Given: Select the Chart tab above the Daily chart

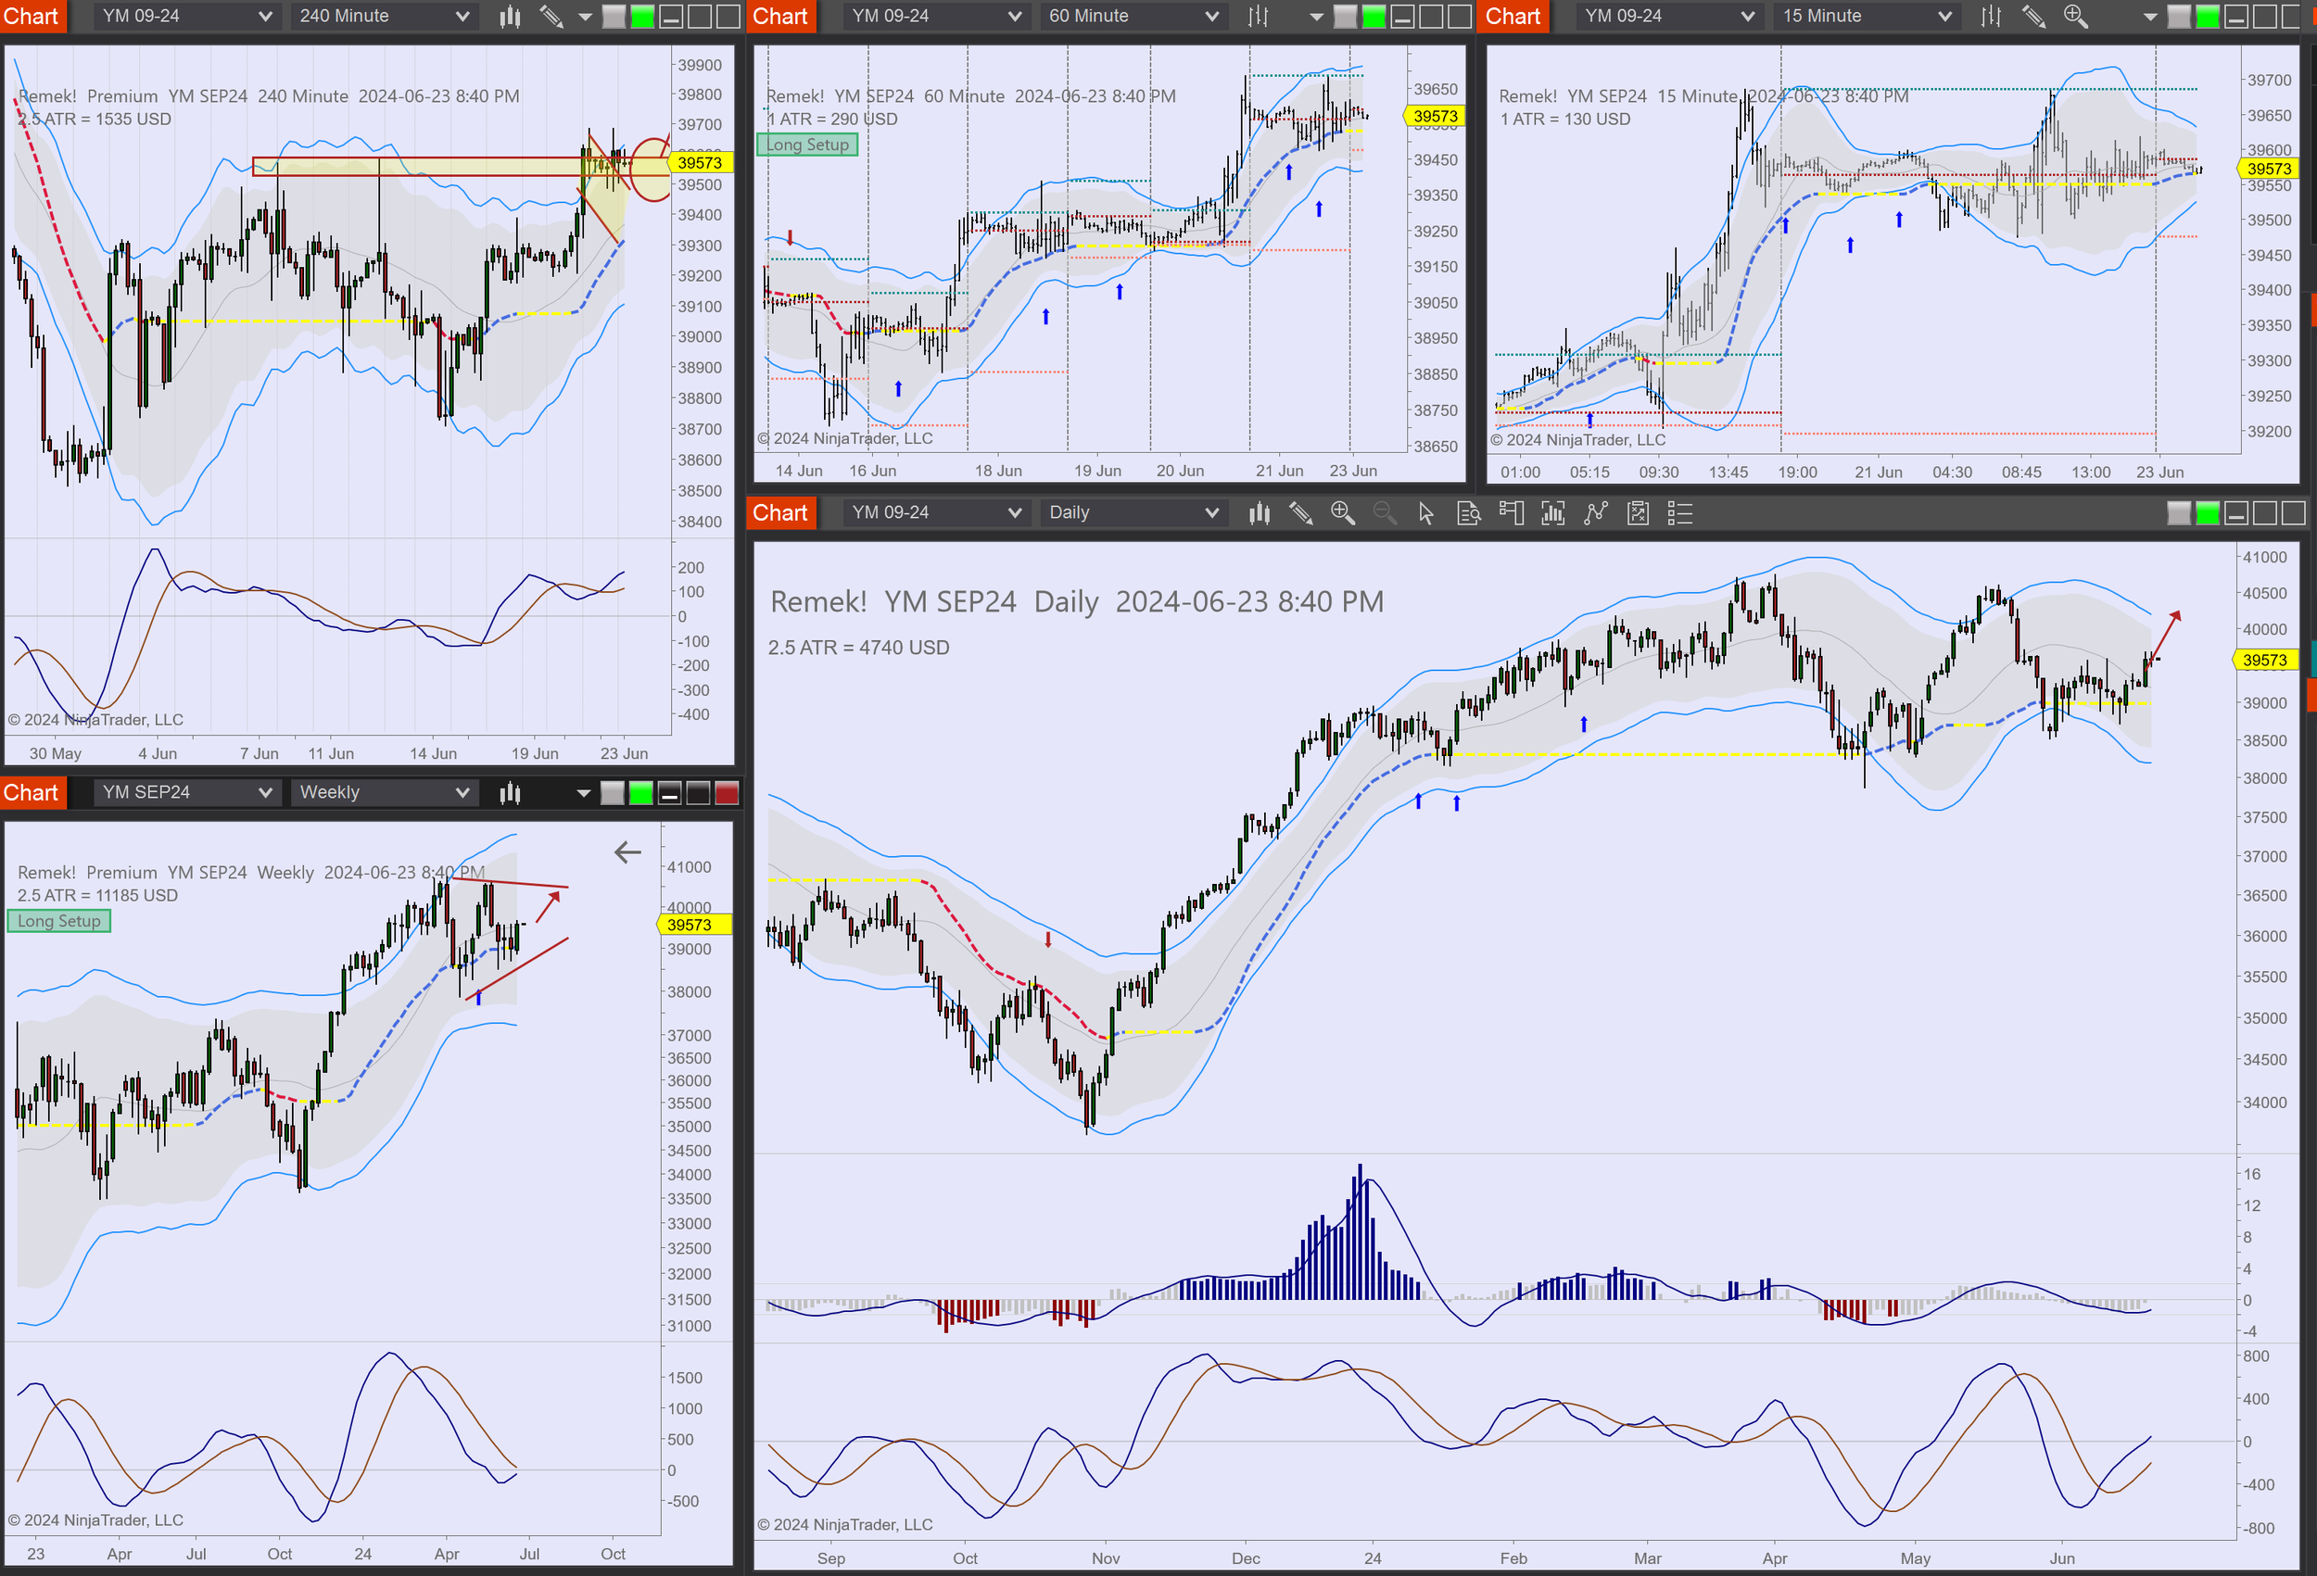Looking at the screenshot, I should coord(780,512).
